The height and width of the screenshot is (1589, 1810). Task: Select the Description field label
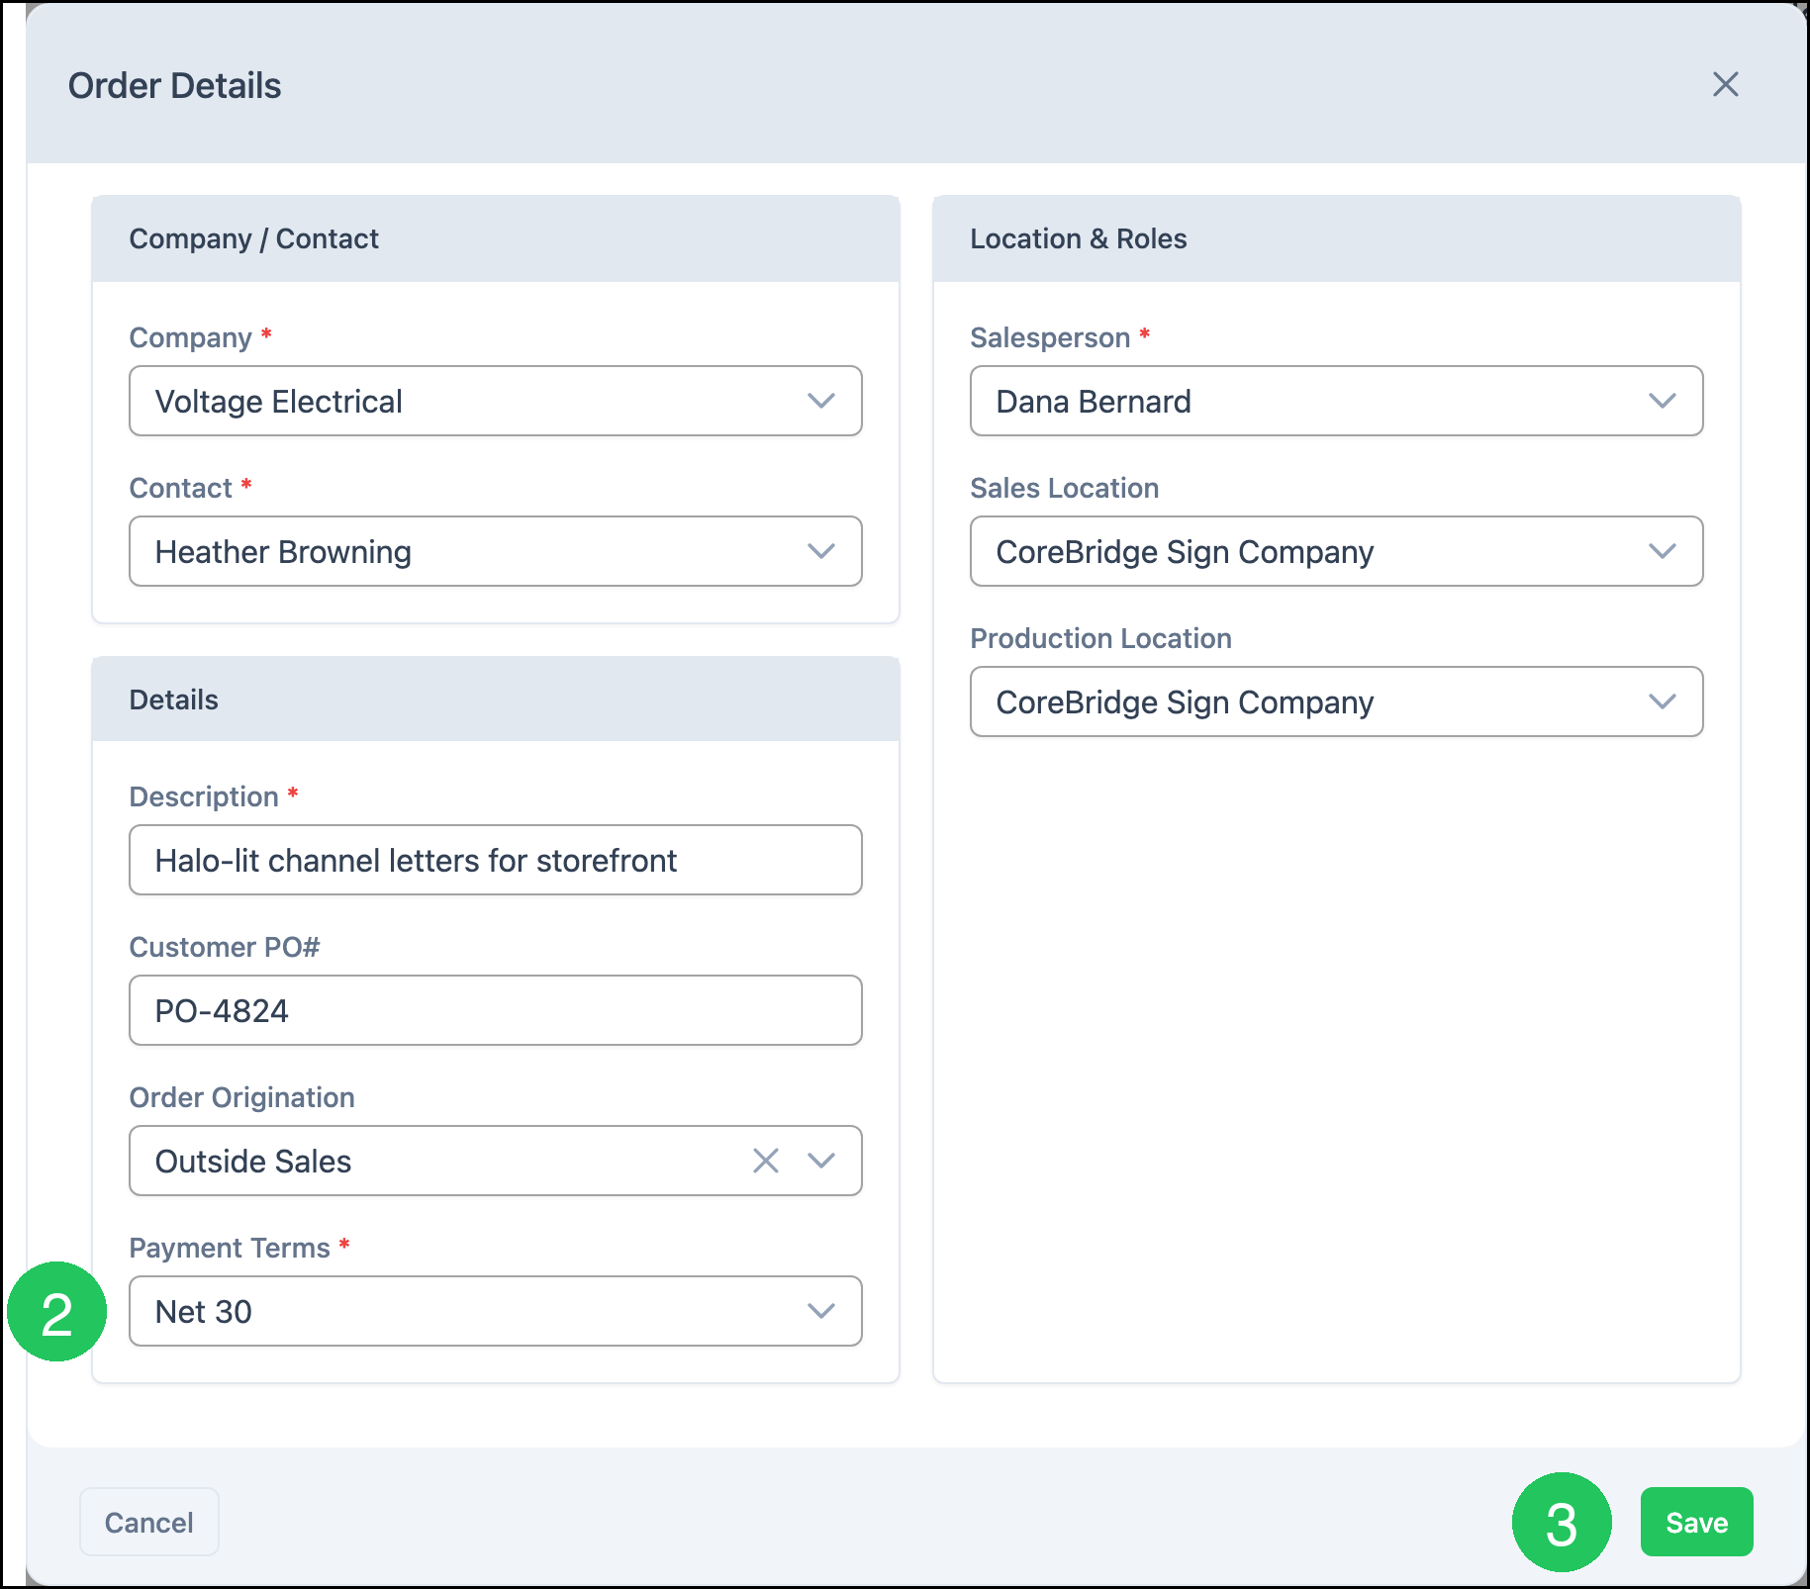point(204,796)
